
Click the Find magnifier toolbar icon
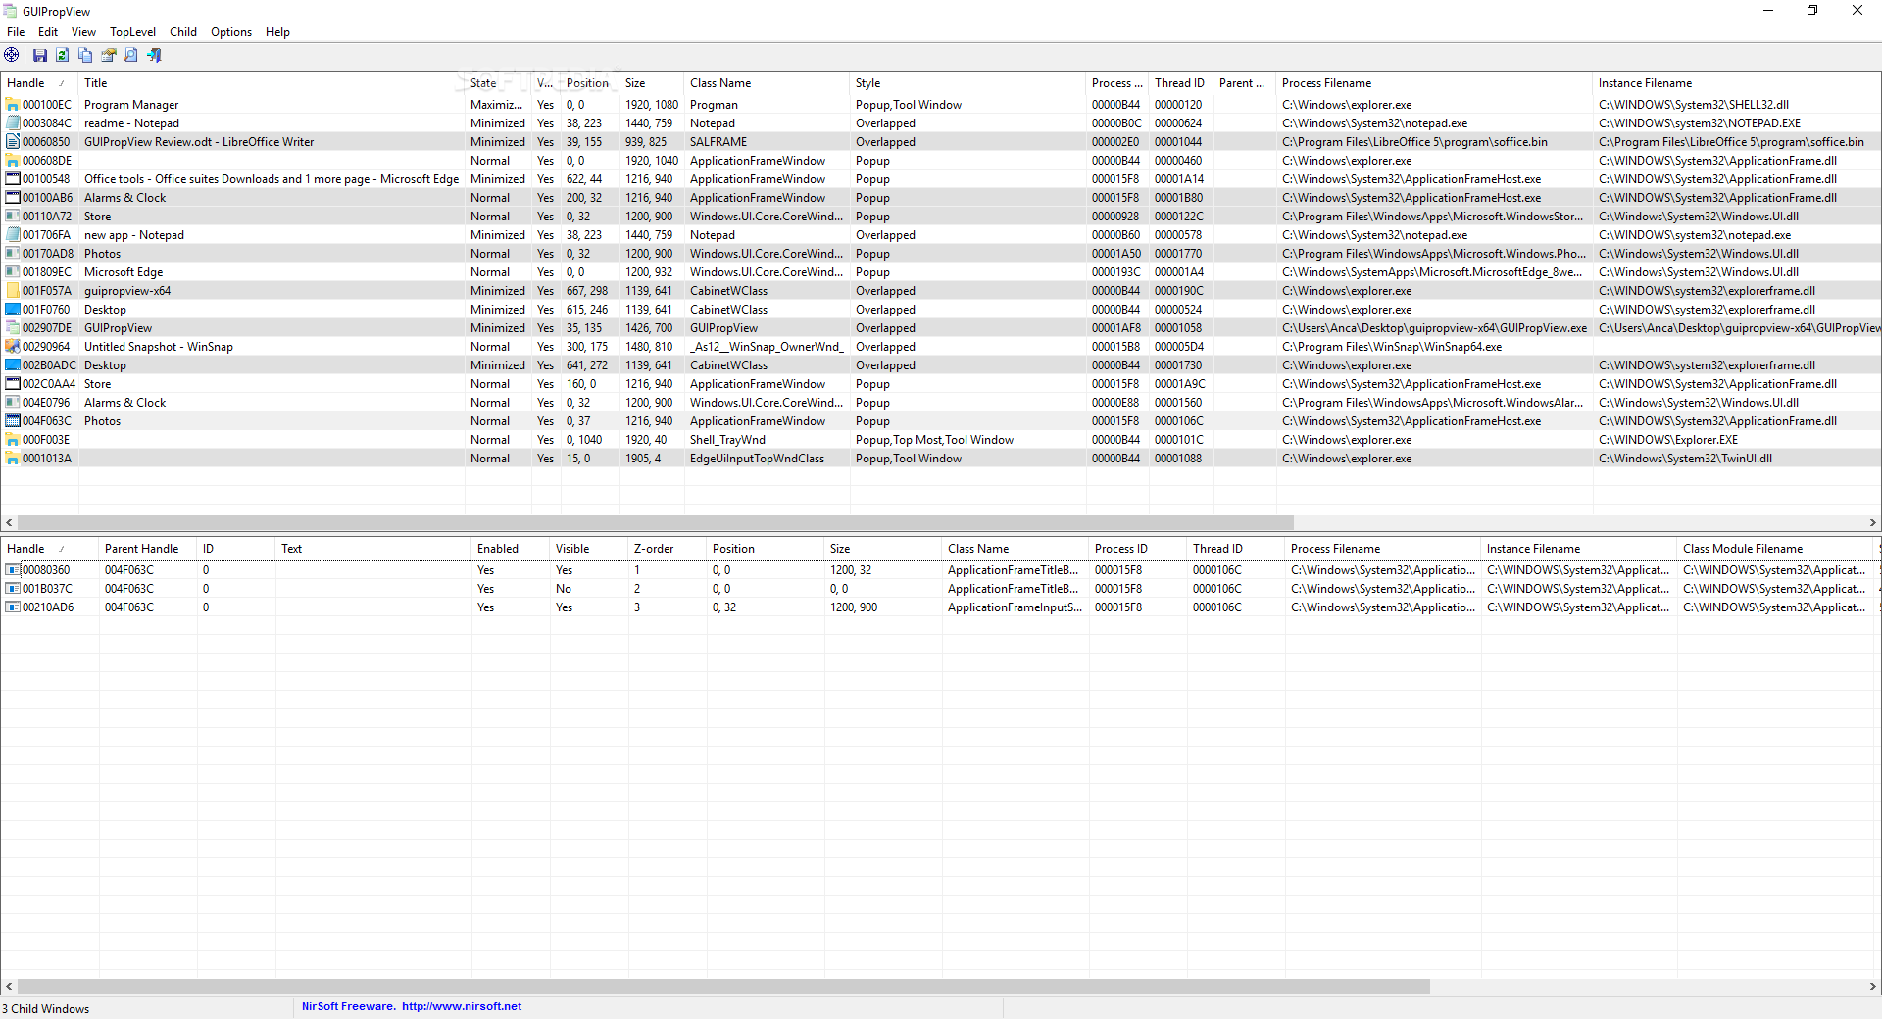[x=131, y=55]
